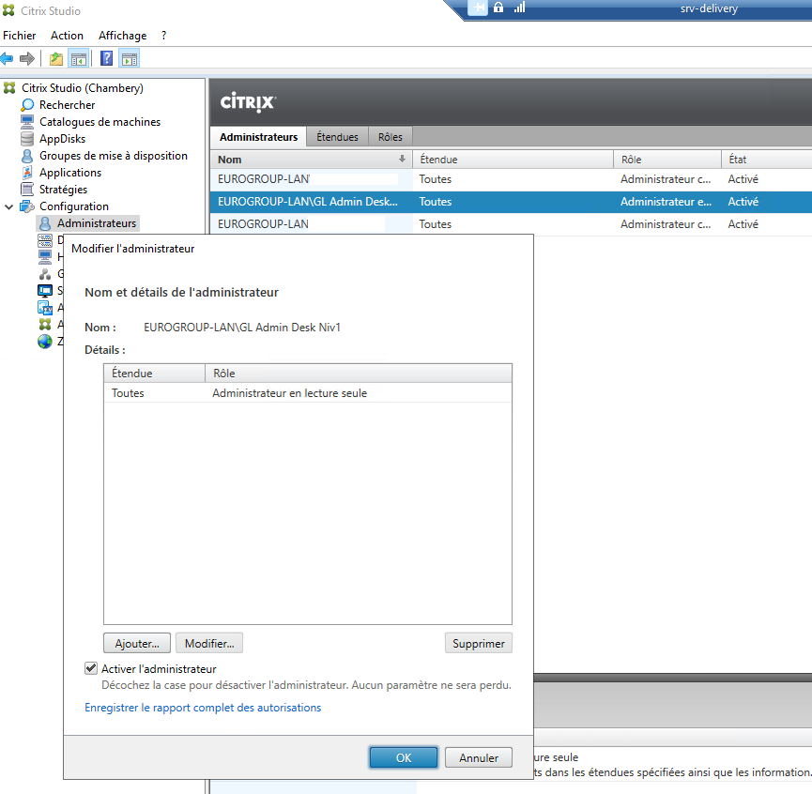The image size is (812, 794).
Task: Click the green Citrix-logo icon under Configuration
Action: (45, 325)
